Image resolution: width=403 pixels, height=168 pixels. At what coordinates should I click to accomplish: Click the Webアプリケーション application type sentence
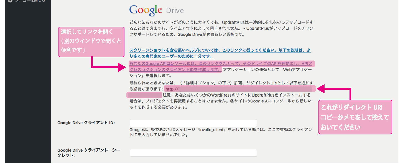(x=221, y=72)
